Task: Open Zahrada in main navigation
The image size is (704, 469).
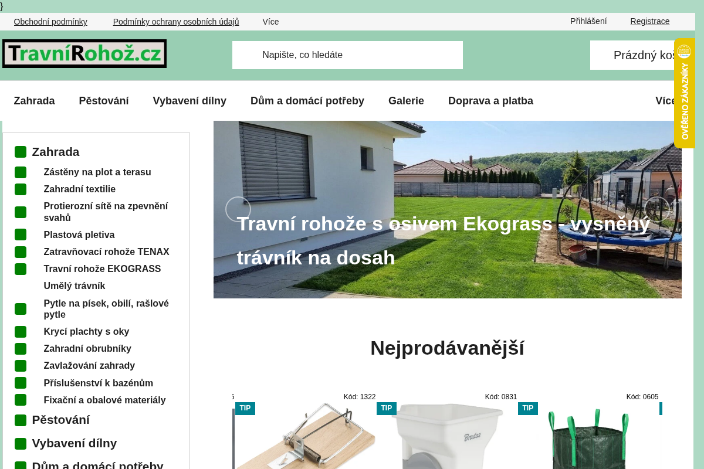Action: coord(35,101)
